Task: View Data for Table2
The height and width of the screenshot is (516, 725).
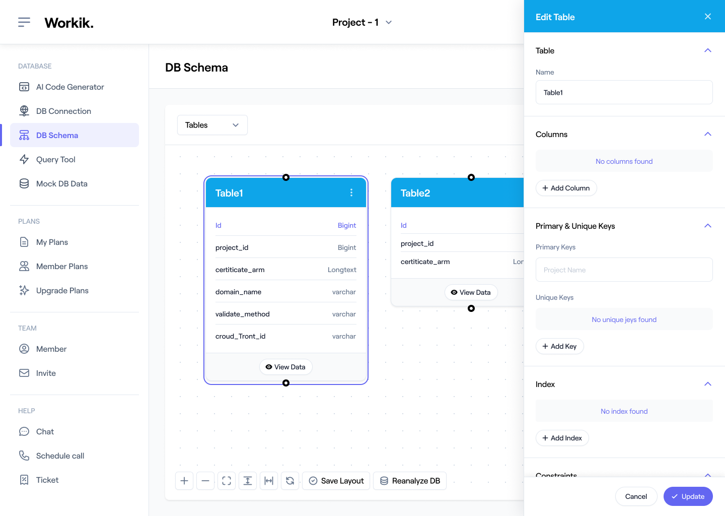Action: coord(471,292)
